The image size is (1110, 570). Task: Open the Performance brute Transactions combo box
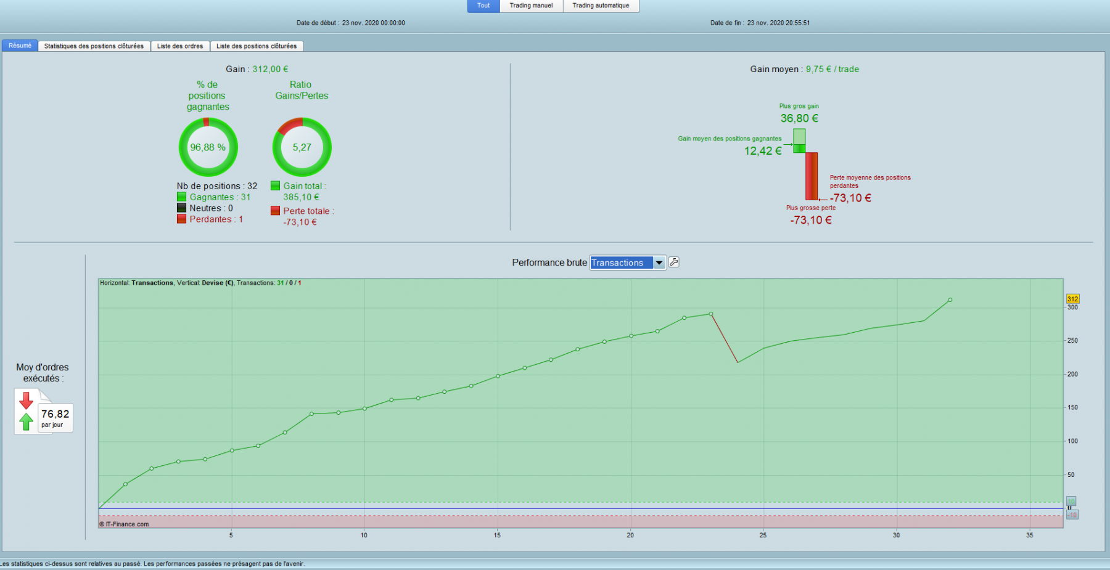(628, 263)
